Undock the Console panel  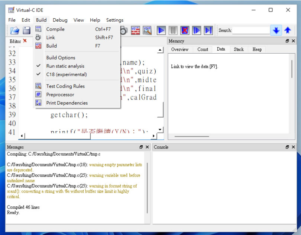(287, 147)
